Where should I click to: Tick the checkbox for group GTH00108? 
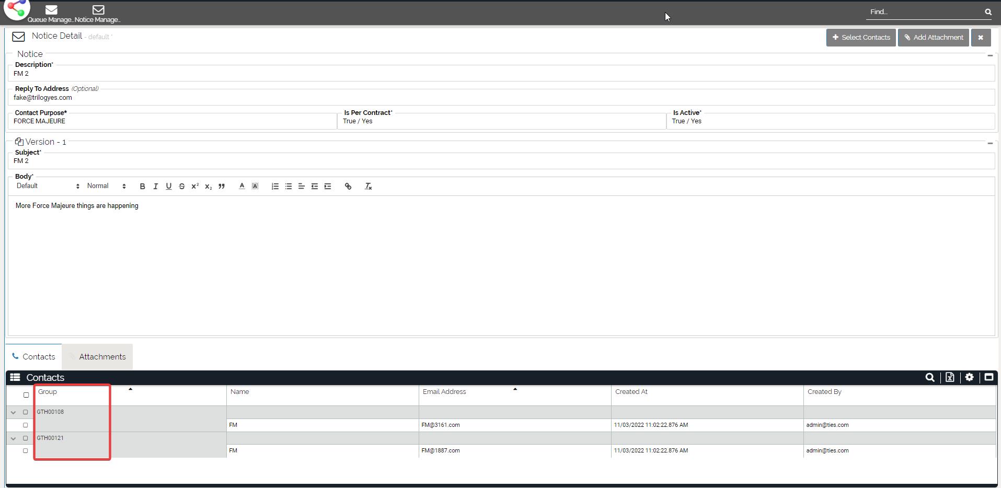(x=25, y=412)
